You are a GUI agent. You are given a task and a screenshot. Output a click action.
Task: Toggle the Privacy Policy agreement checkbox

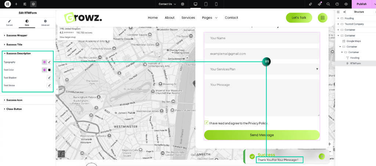point(206,123)
